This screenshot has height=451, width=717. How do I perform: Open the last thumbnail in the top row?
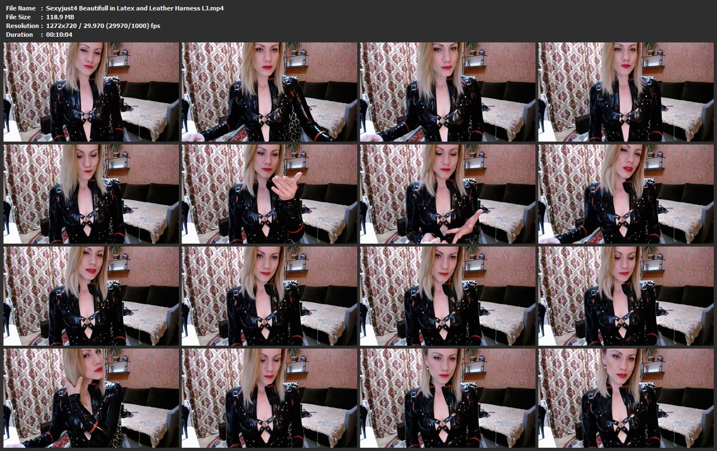point(626,92)
